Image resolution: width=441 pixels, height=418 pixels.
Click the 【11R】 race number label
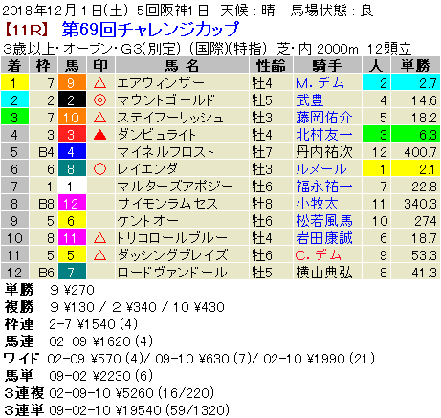tap(27, 30)
